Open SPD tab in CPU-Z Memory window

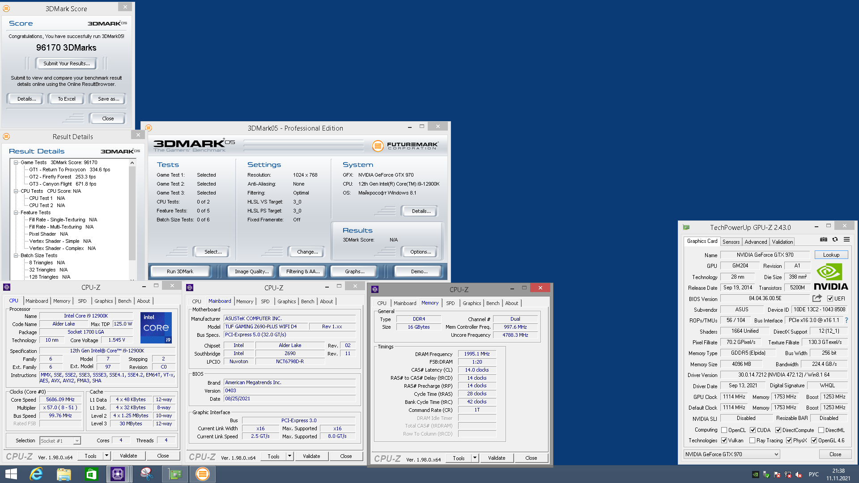coord(450,303)
